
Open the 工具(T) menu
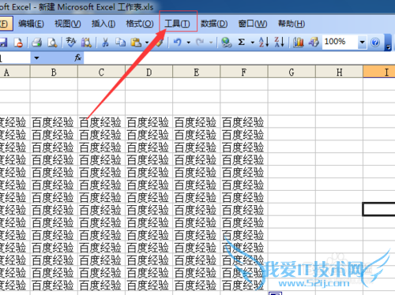[x=177, y=24]
